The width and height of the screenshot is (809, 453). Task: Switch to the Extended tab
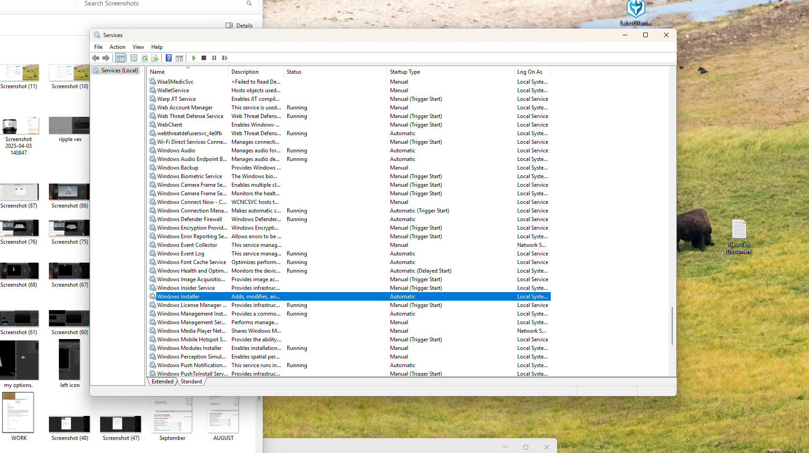[163, 382]
